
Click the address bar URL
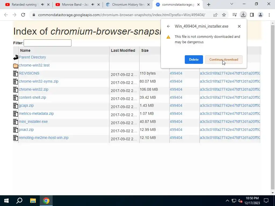click(122, 15)
